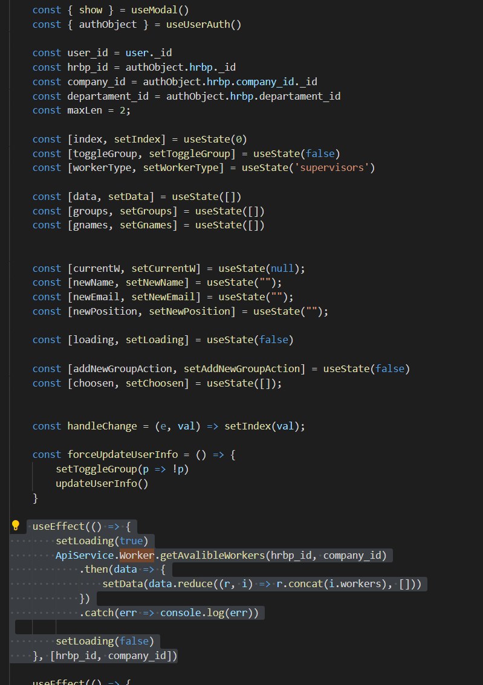Click the lightbulb code action icon

tap(16, 526)
